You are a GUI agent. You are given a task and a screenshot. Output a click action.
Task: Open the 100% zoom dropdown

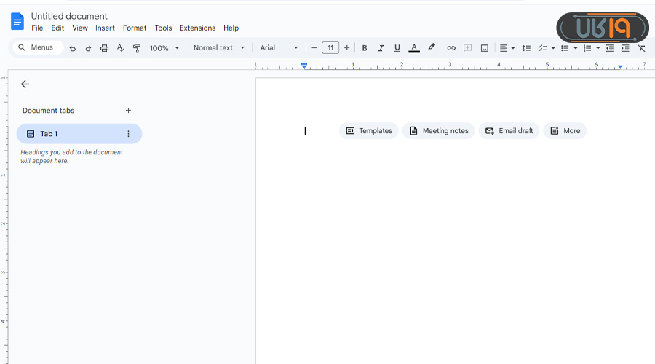[x=164, y=48]
